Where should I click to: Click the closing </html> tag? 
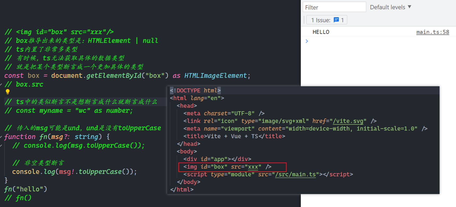coord(182,190)
